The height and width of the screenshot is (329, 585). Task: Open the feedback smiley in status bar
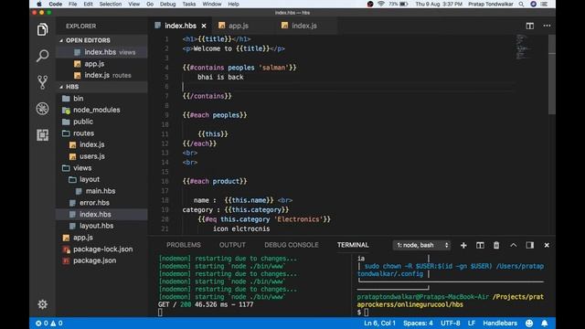point(529,323)
